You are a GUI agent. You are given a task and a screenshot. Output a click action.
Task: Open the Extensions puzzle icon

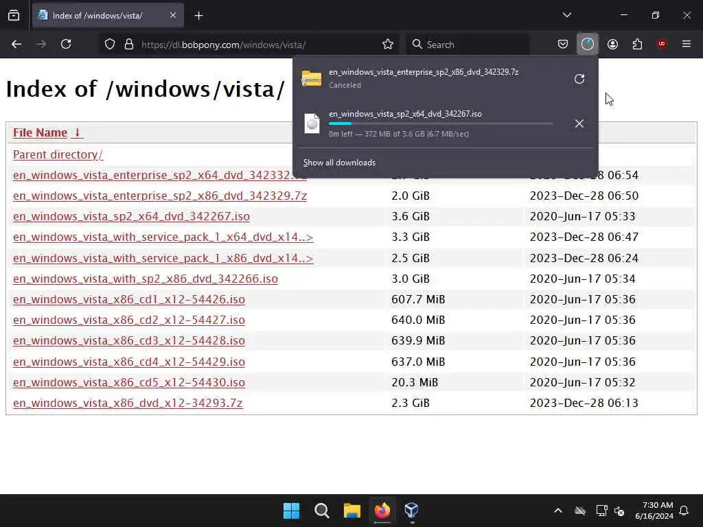(637, 44)
